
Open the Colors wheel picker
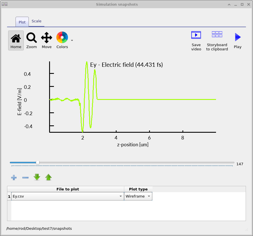click(x=62, y=40)
